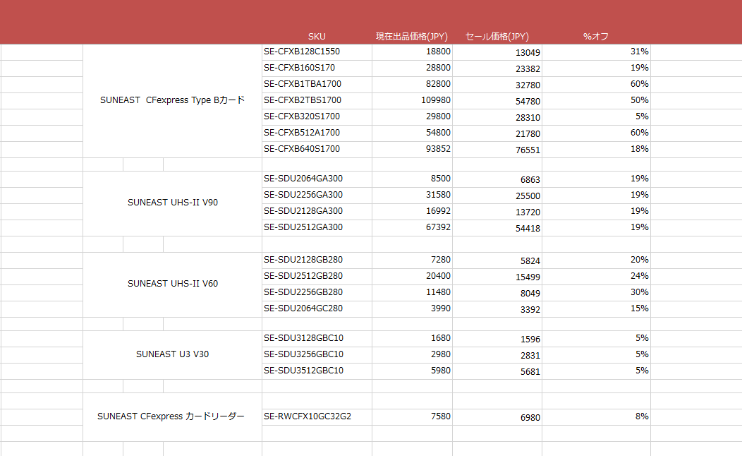Select the sale price cell 76551

tap(497, 149)
